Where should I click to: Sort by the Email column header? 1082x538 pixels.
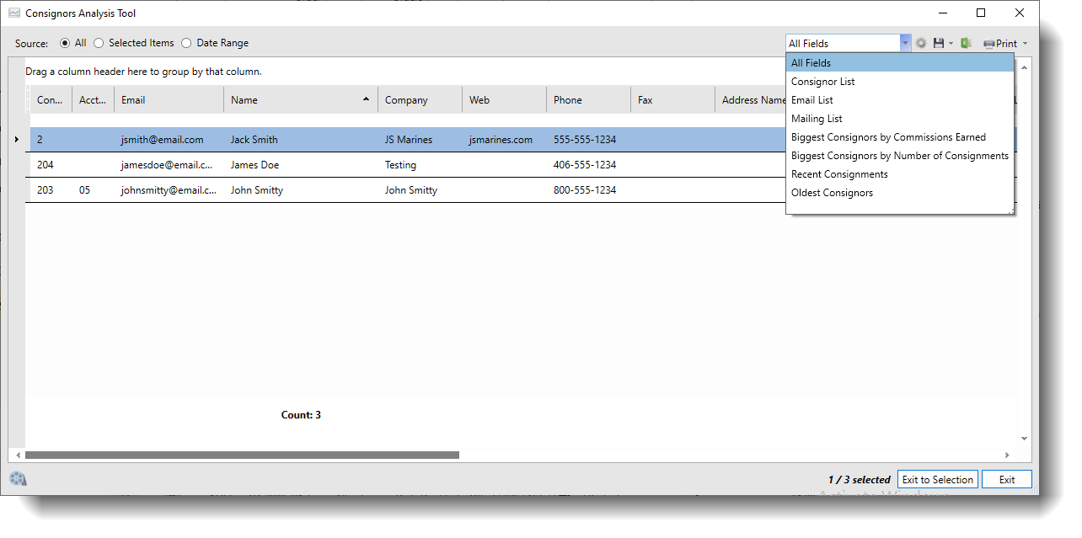point(169,99)
